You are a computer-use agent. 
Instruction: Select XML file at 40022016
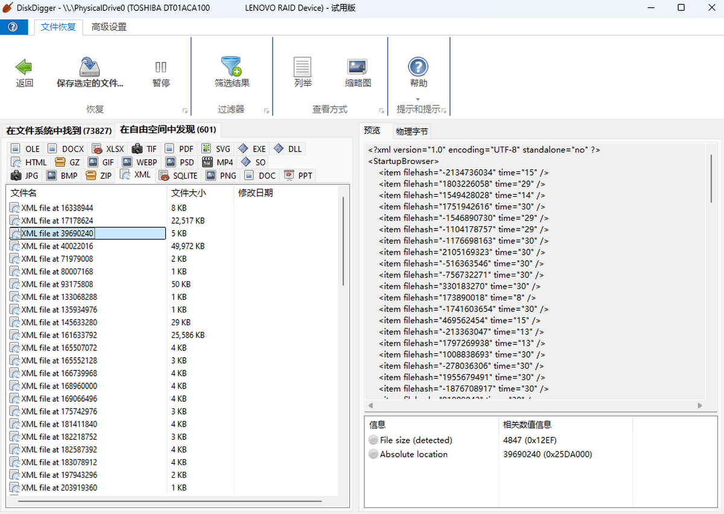tap(57, 246)
